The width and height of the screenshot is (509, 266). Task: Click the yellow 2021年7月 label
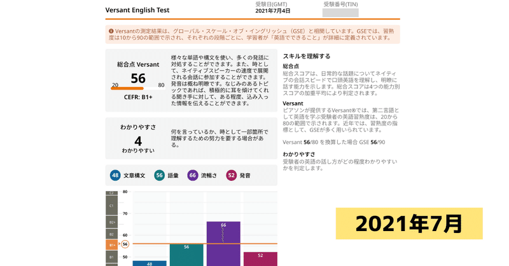[409, 223]
